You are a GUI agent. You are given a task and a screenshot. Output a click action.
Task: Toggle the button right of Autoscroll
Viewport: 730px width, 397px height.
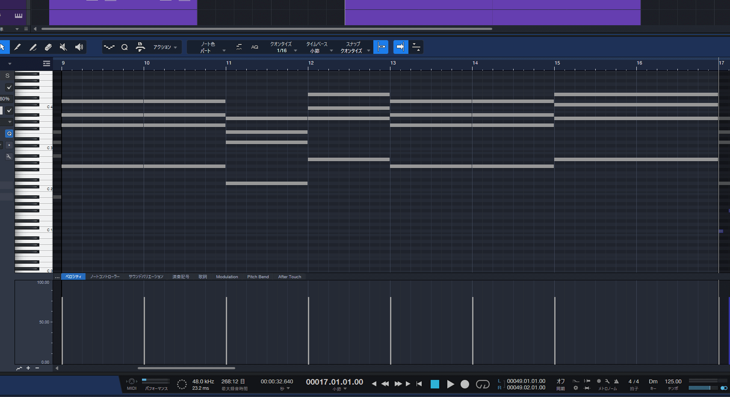click(x=416, y=47)
